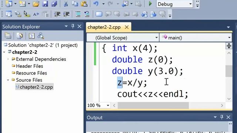Collapse the chspter2-2 project node
Viewport: 237px width, 133px height.
click(x=4, y=52)
